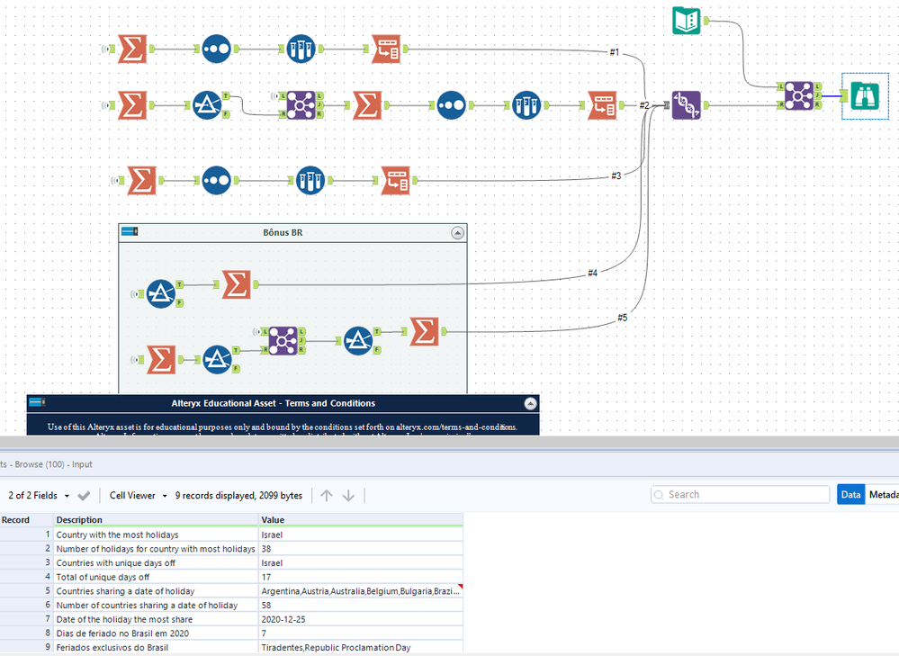The width and height of the screenshot is (899, 656).
Task: Collapse the Bônus BR container
Action: (457, 233)
